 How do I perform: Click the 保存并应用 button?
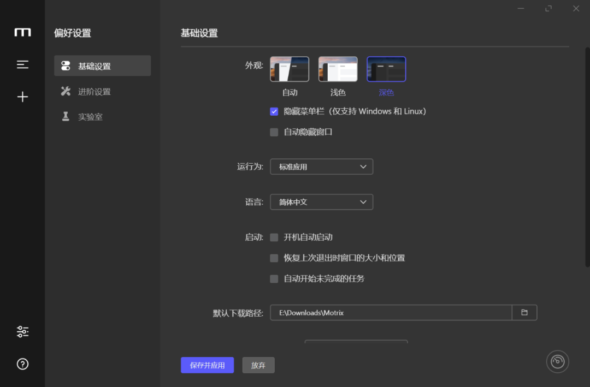click(208, 365)
